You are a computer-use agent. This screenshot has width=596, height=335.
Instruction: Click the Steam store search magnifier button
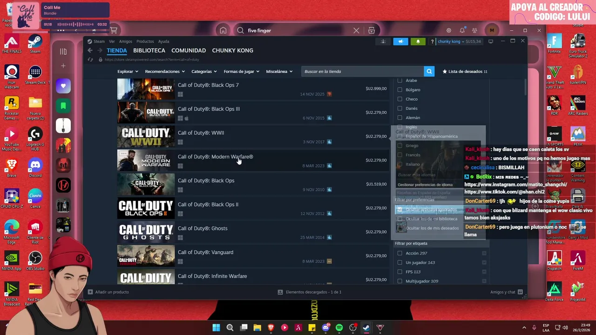[x=429, y=71]
